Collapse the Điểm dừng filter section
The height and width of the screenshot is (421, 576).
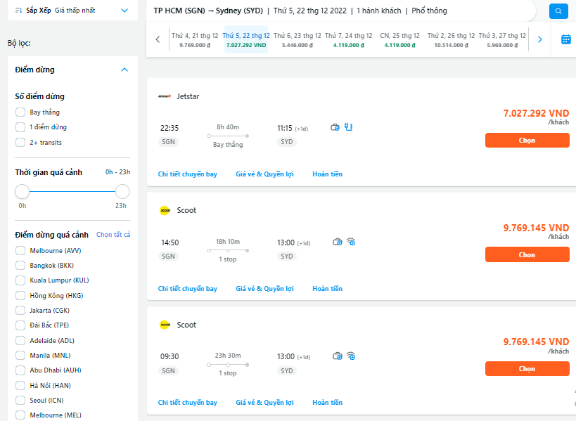[124, 70]
